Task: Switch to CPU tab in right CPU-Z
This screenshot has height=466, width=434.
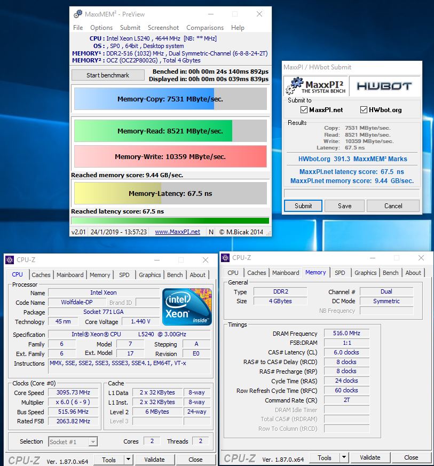Action: pyautogui.click(x=233, y=273)
